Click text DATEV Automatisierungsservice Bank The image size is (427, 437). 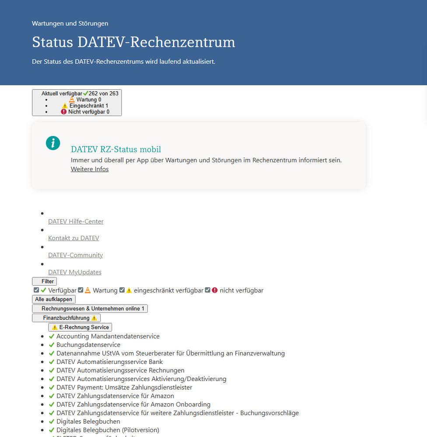(x=109, y=362)
